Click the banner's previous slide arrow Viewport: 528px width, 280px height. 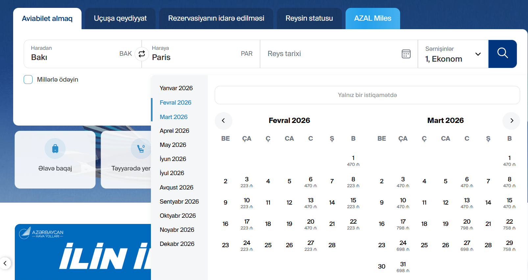point(5,263)
